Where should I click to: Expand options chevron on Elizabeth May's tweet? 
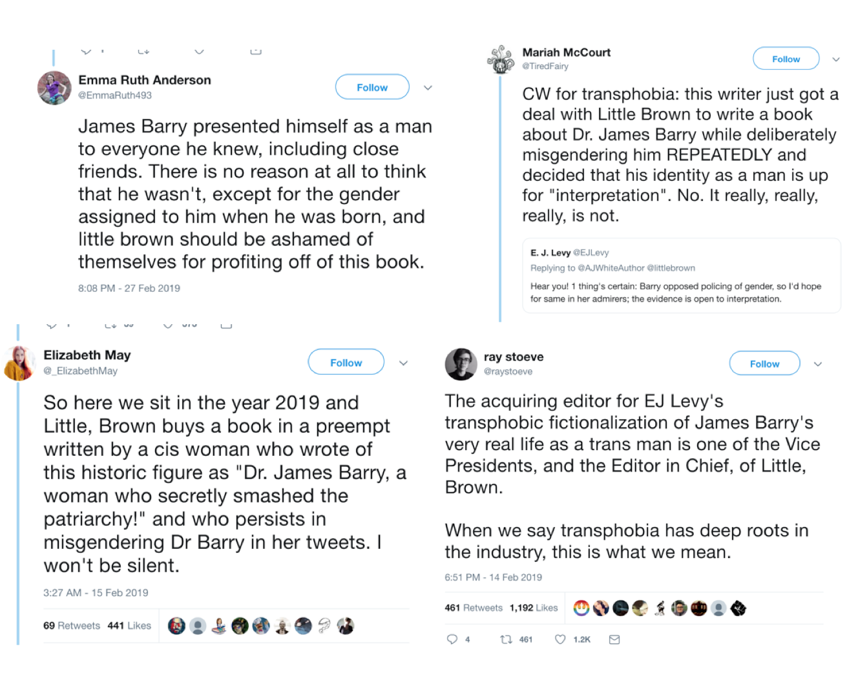403,363
